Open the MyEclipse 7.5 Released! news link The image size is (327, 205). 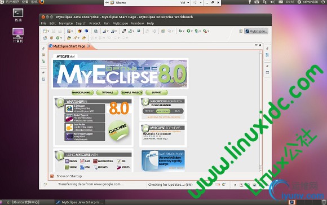(157, 134)
